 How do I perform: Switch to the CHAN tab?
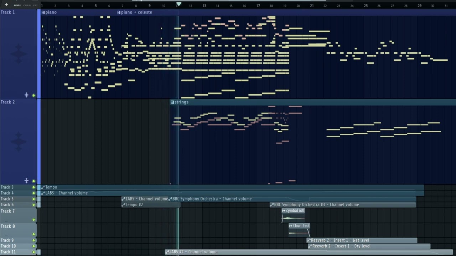point(27,5)
